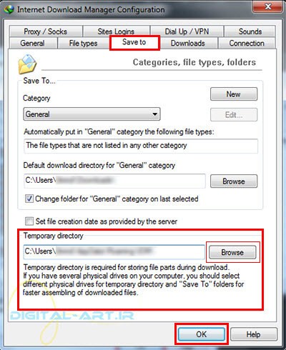The height and width of the screenshot is (350, 286).
Task: Enable Set file creation date checkbox
Action: point(29,221)
